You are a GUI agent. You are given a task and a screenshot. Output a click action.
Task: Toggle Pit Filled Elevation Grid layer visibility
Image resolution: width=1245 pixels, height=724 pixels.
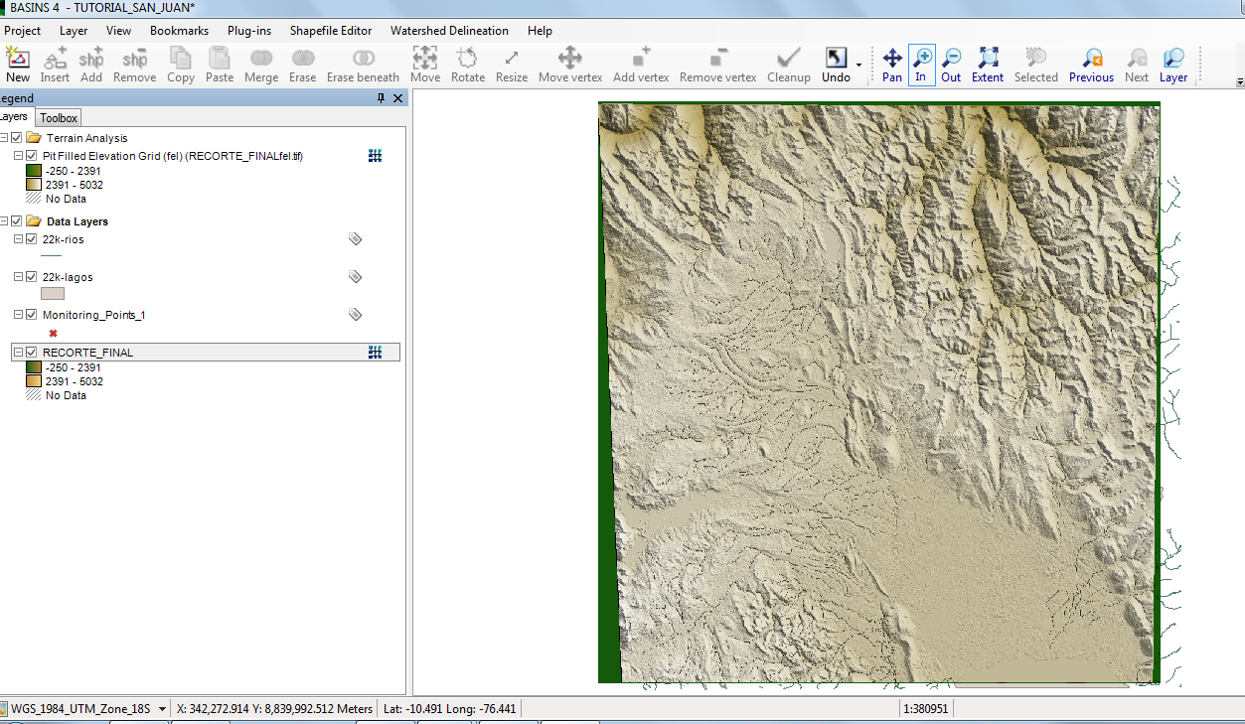click(32, 156)
